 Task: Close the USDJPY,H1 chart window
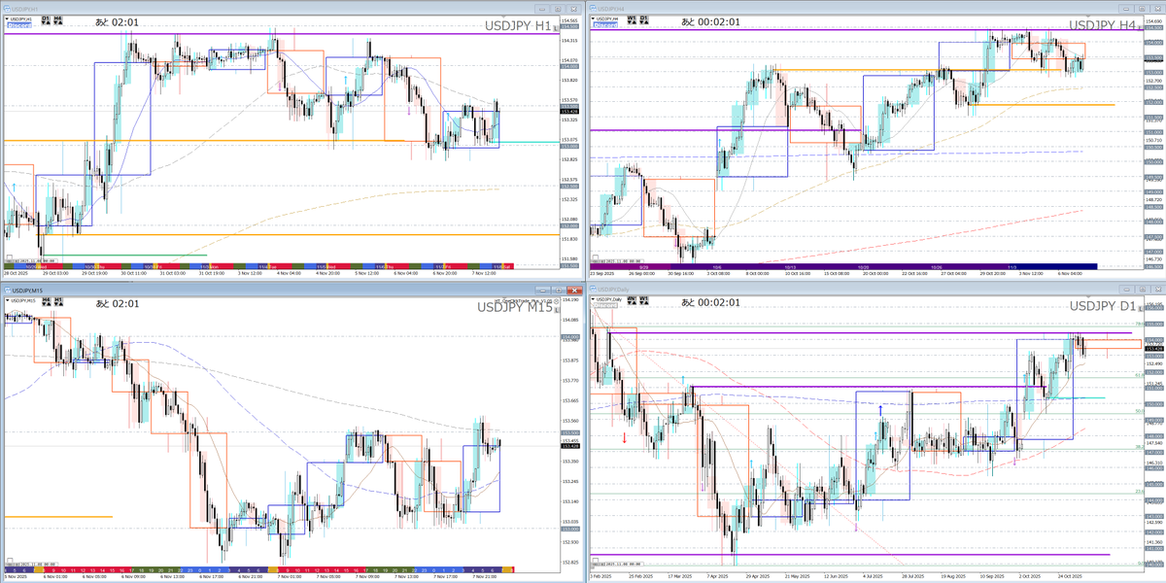click(x=573, y=9)
